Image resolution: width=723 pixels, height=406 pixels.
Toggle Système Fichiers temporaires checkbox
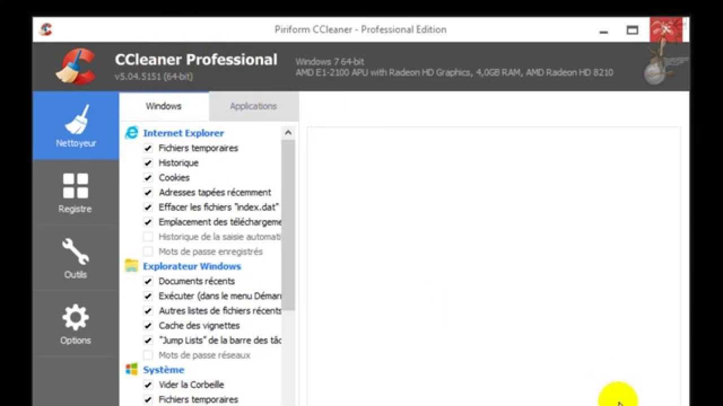(148, 399)
